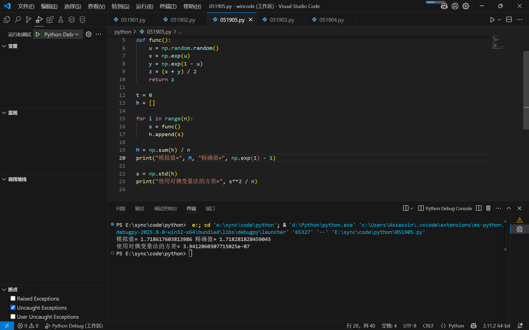Screen dimensions: 529x330
Task: Open the Search view icon
Action: pos(18,20)
